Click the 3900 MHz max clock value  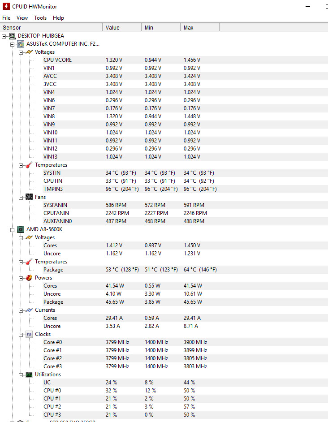(x=195, y=342)
